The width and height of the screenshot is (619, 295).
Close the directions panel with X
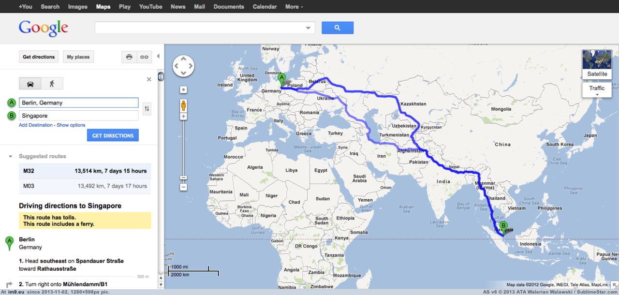(x=149, y=79)
